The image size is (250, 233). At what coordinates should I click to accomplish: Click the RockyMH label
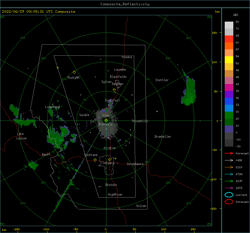(73, 78)
